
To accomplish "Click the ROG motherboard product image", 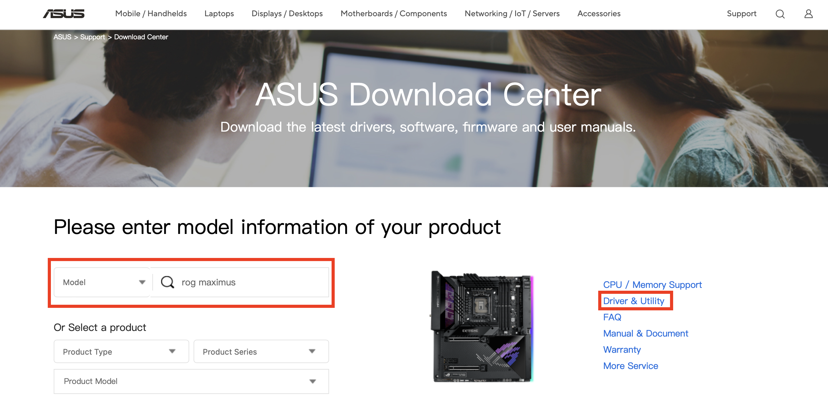I will [x=482, y=328].
